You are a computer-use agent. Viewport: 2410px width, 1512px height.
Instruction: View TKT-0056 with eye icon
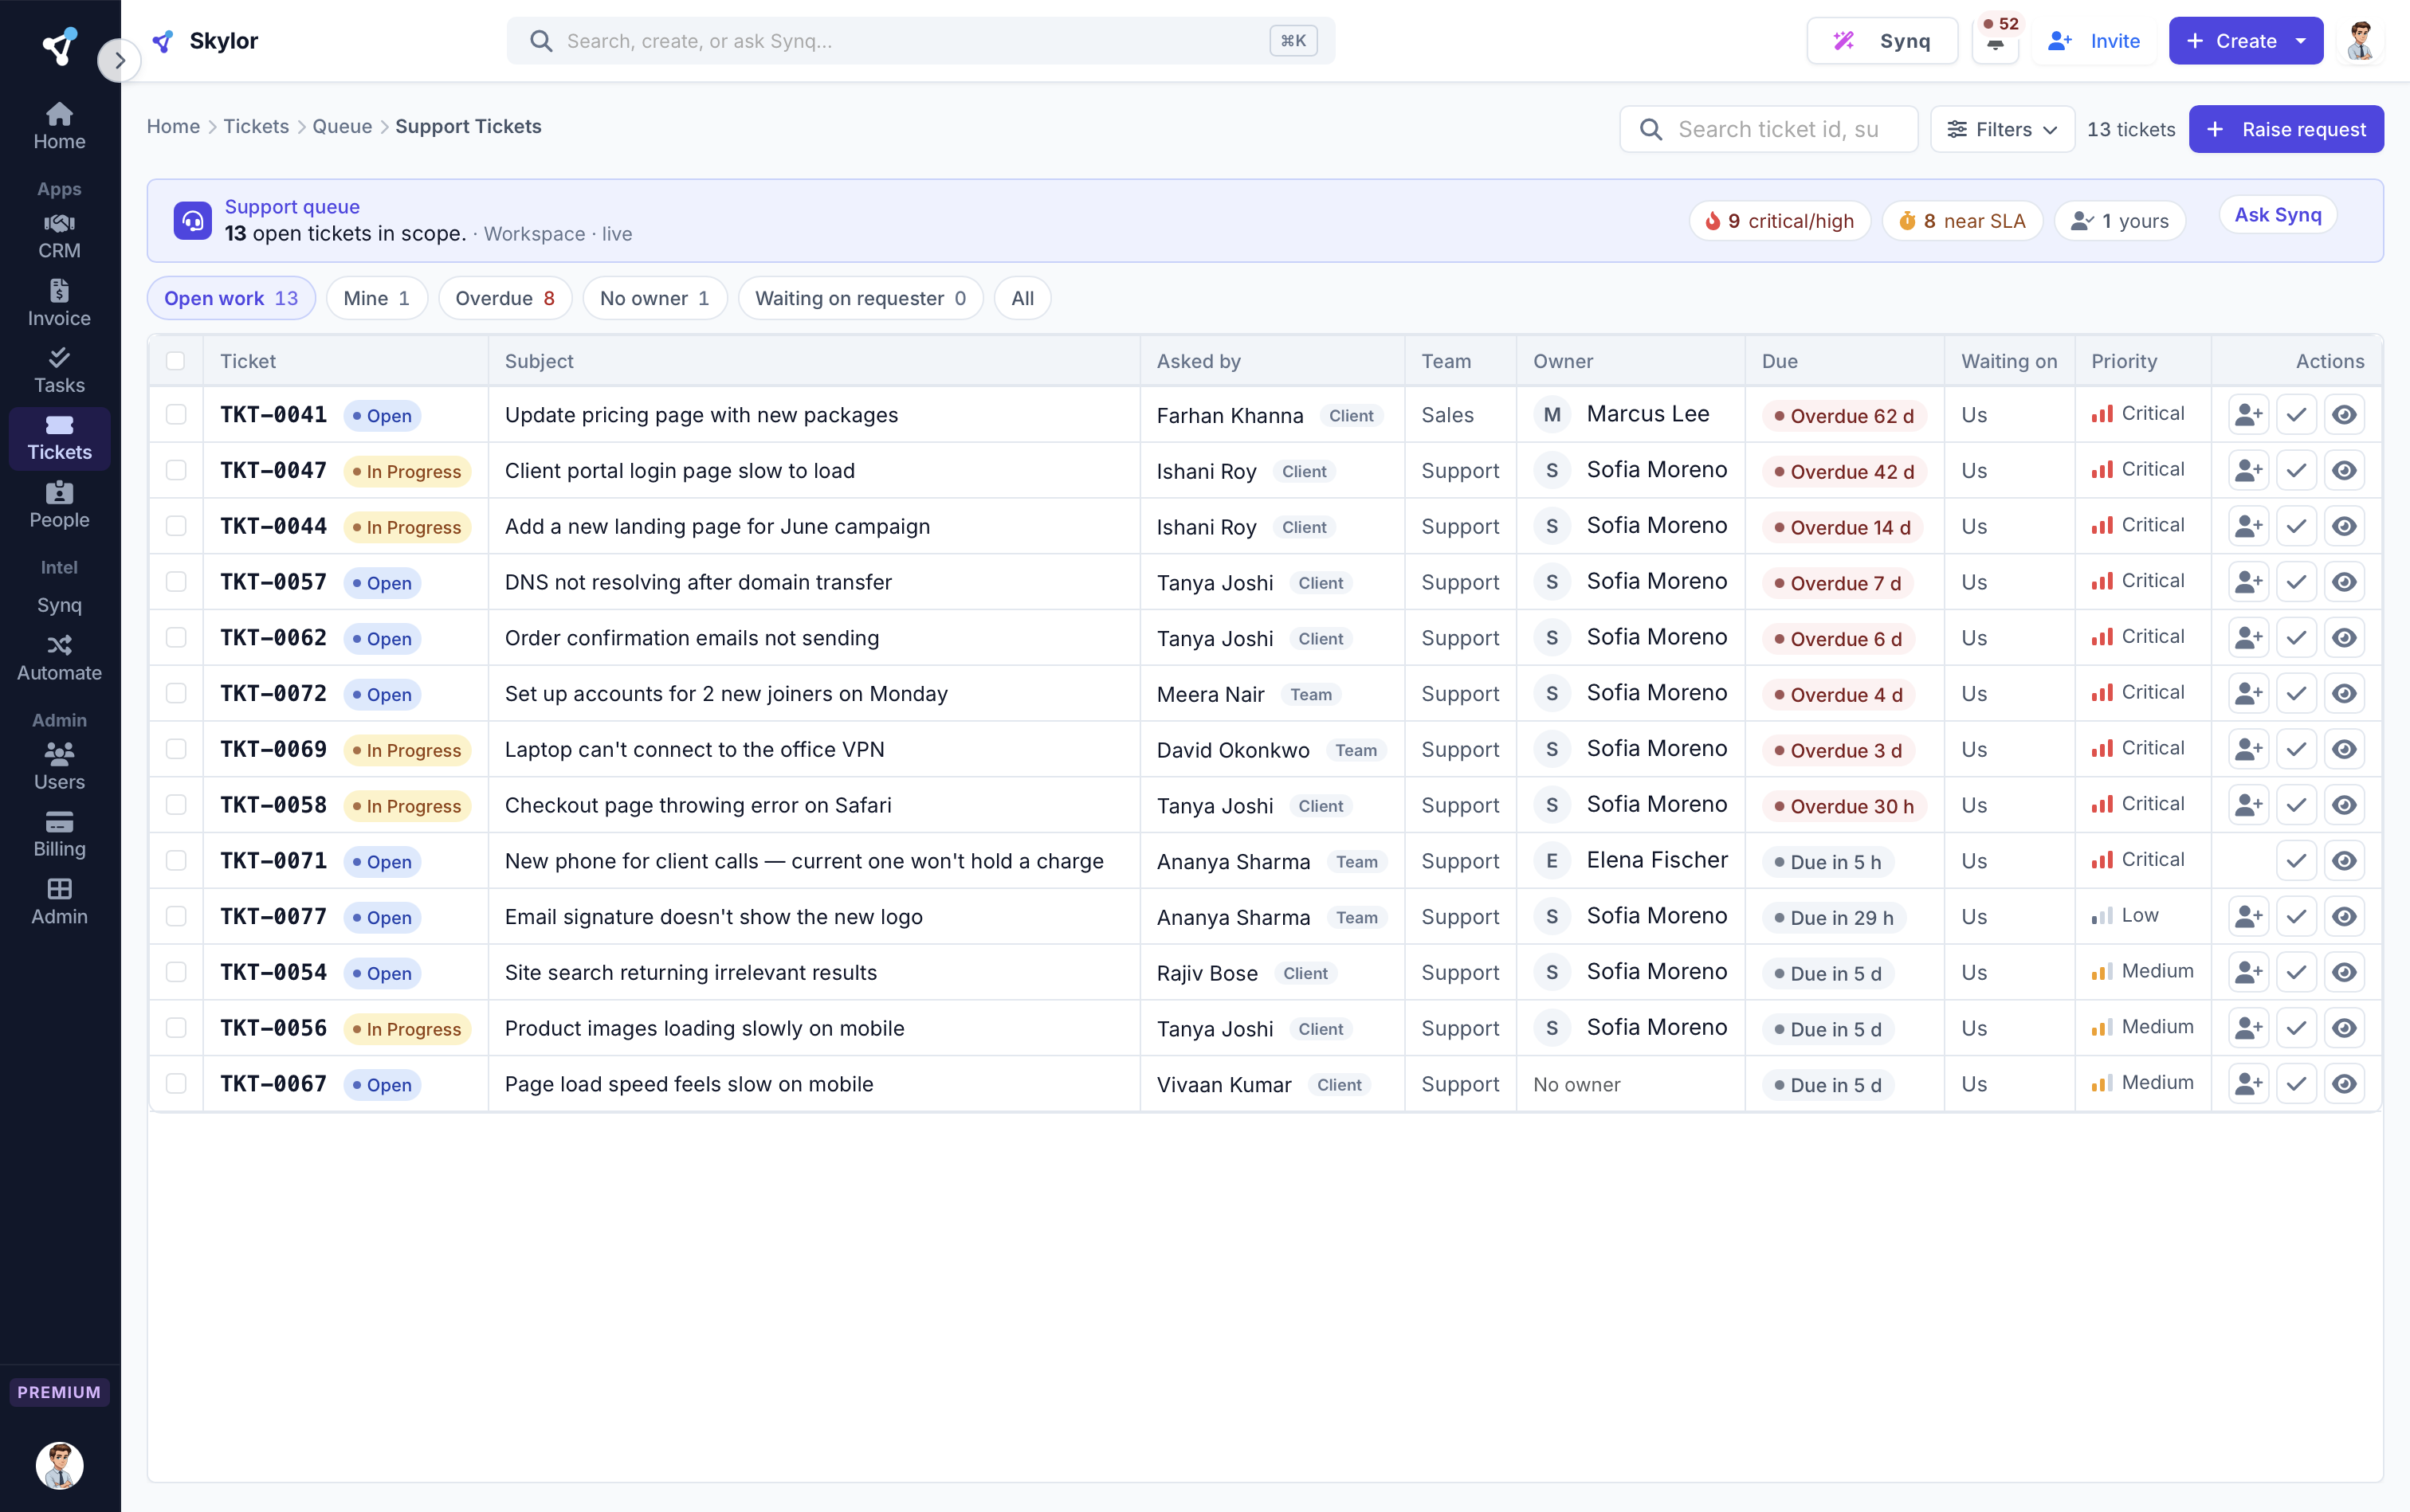pos(2344,1028)
